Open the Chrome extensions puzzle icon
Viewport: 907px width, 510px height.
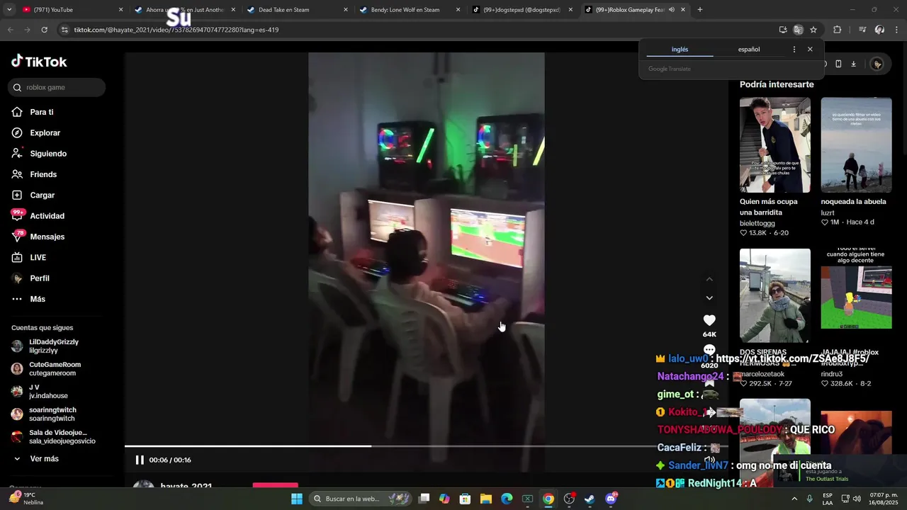tap(837, 30)
